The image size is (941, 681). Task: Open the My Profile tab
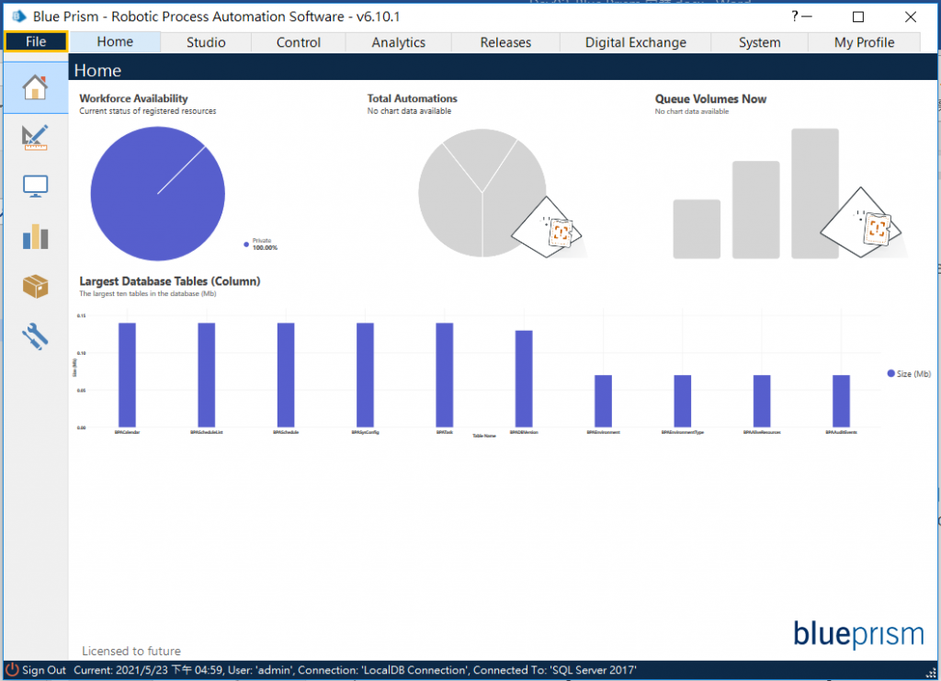click(864, 42)
